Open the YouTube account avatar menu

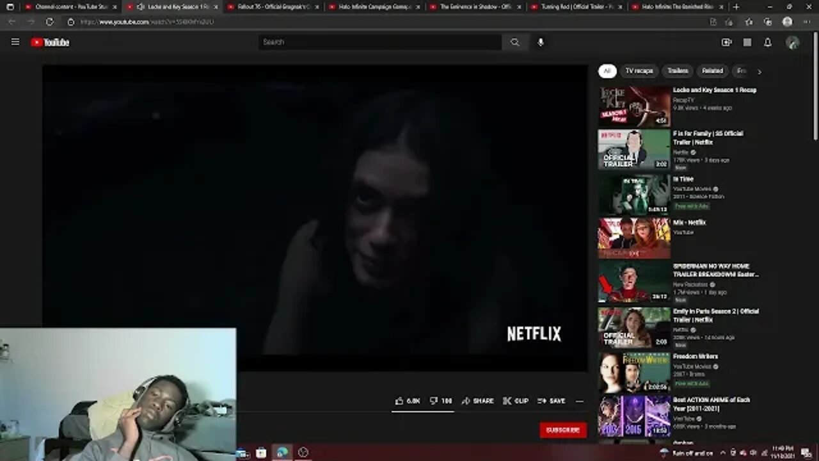point(792,42)
